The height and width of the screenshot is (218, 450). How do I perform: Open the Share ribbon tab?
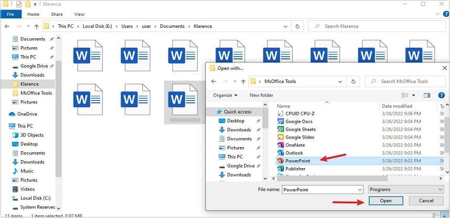click(x=57, y=14)
